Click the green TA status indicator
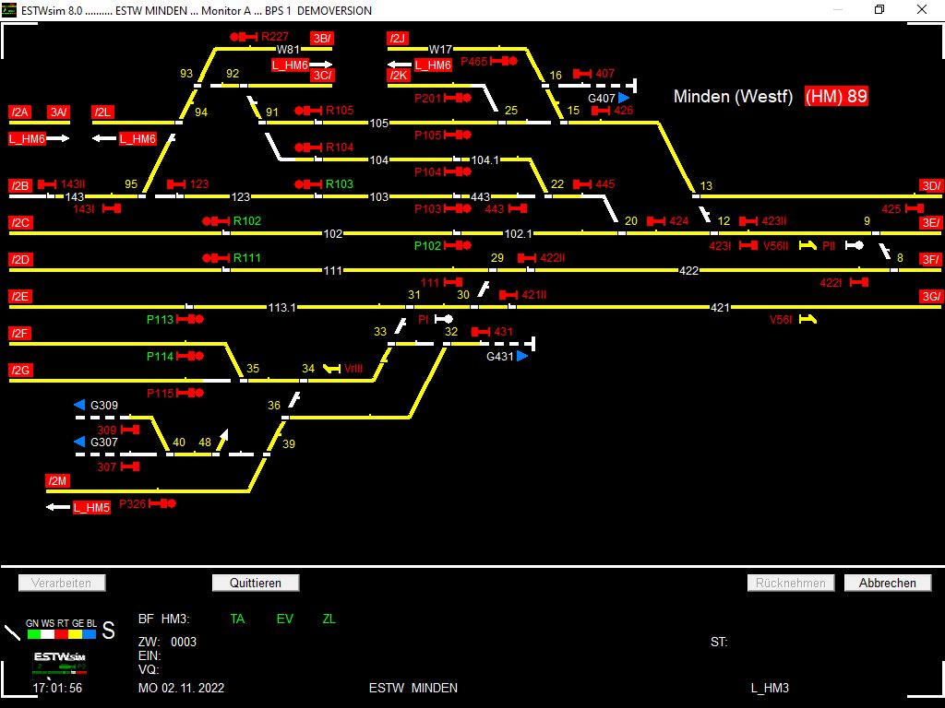 pos(237,619)
